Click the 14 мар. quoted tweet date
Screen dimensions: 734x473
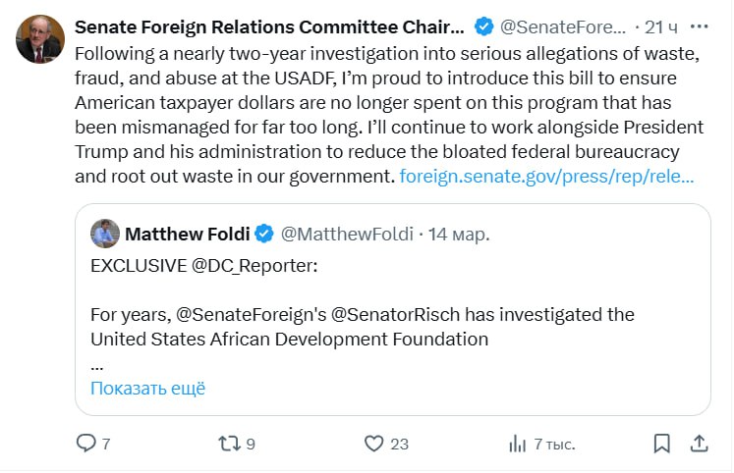[x=458, y=235]
